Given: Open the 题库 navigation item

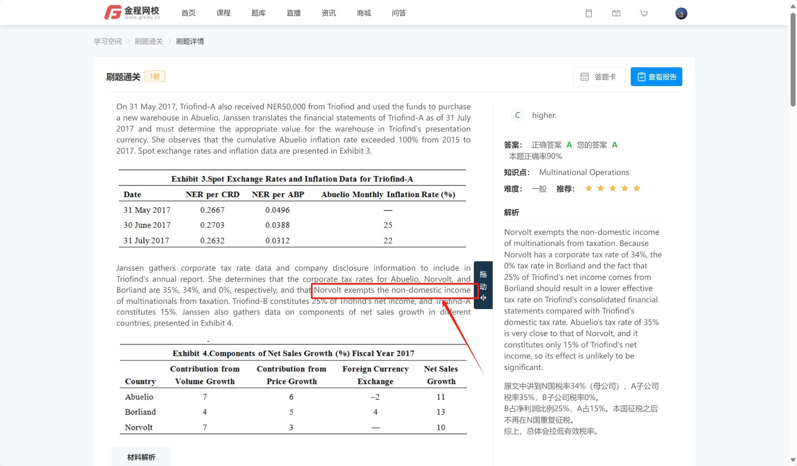Looking at the screenshot, I should [259, 13].
